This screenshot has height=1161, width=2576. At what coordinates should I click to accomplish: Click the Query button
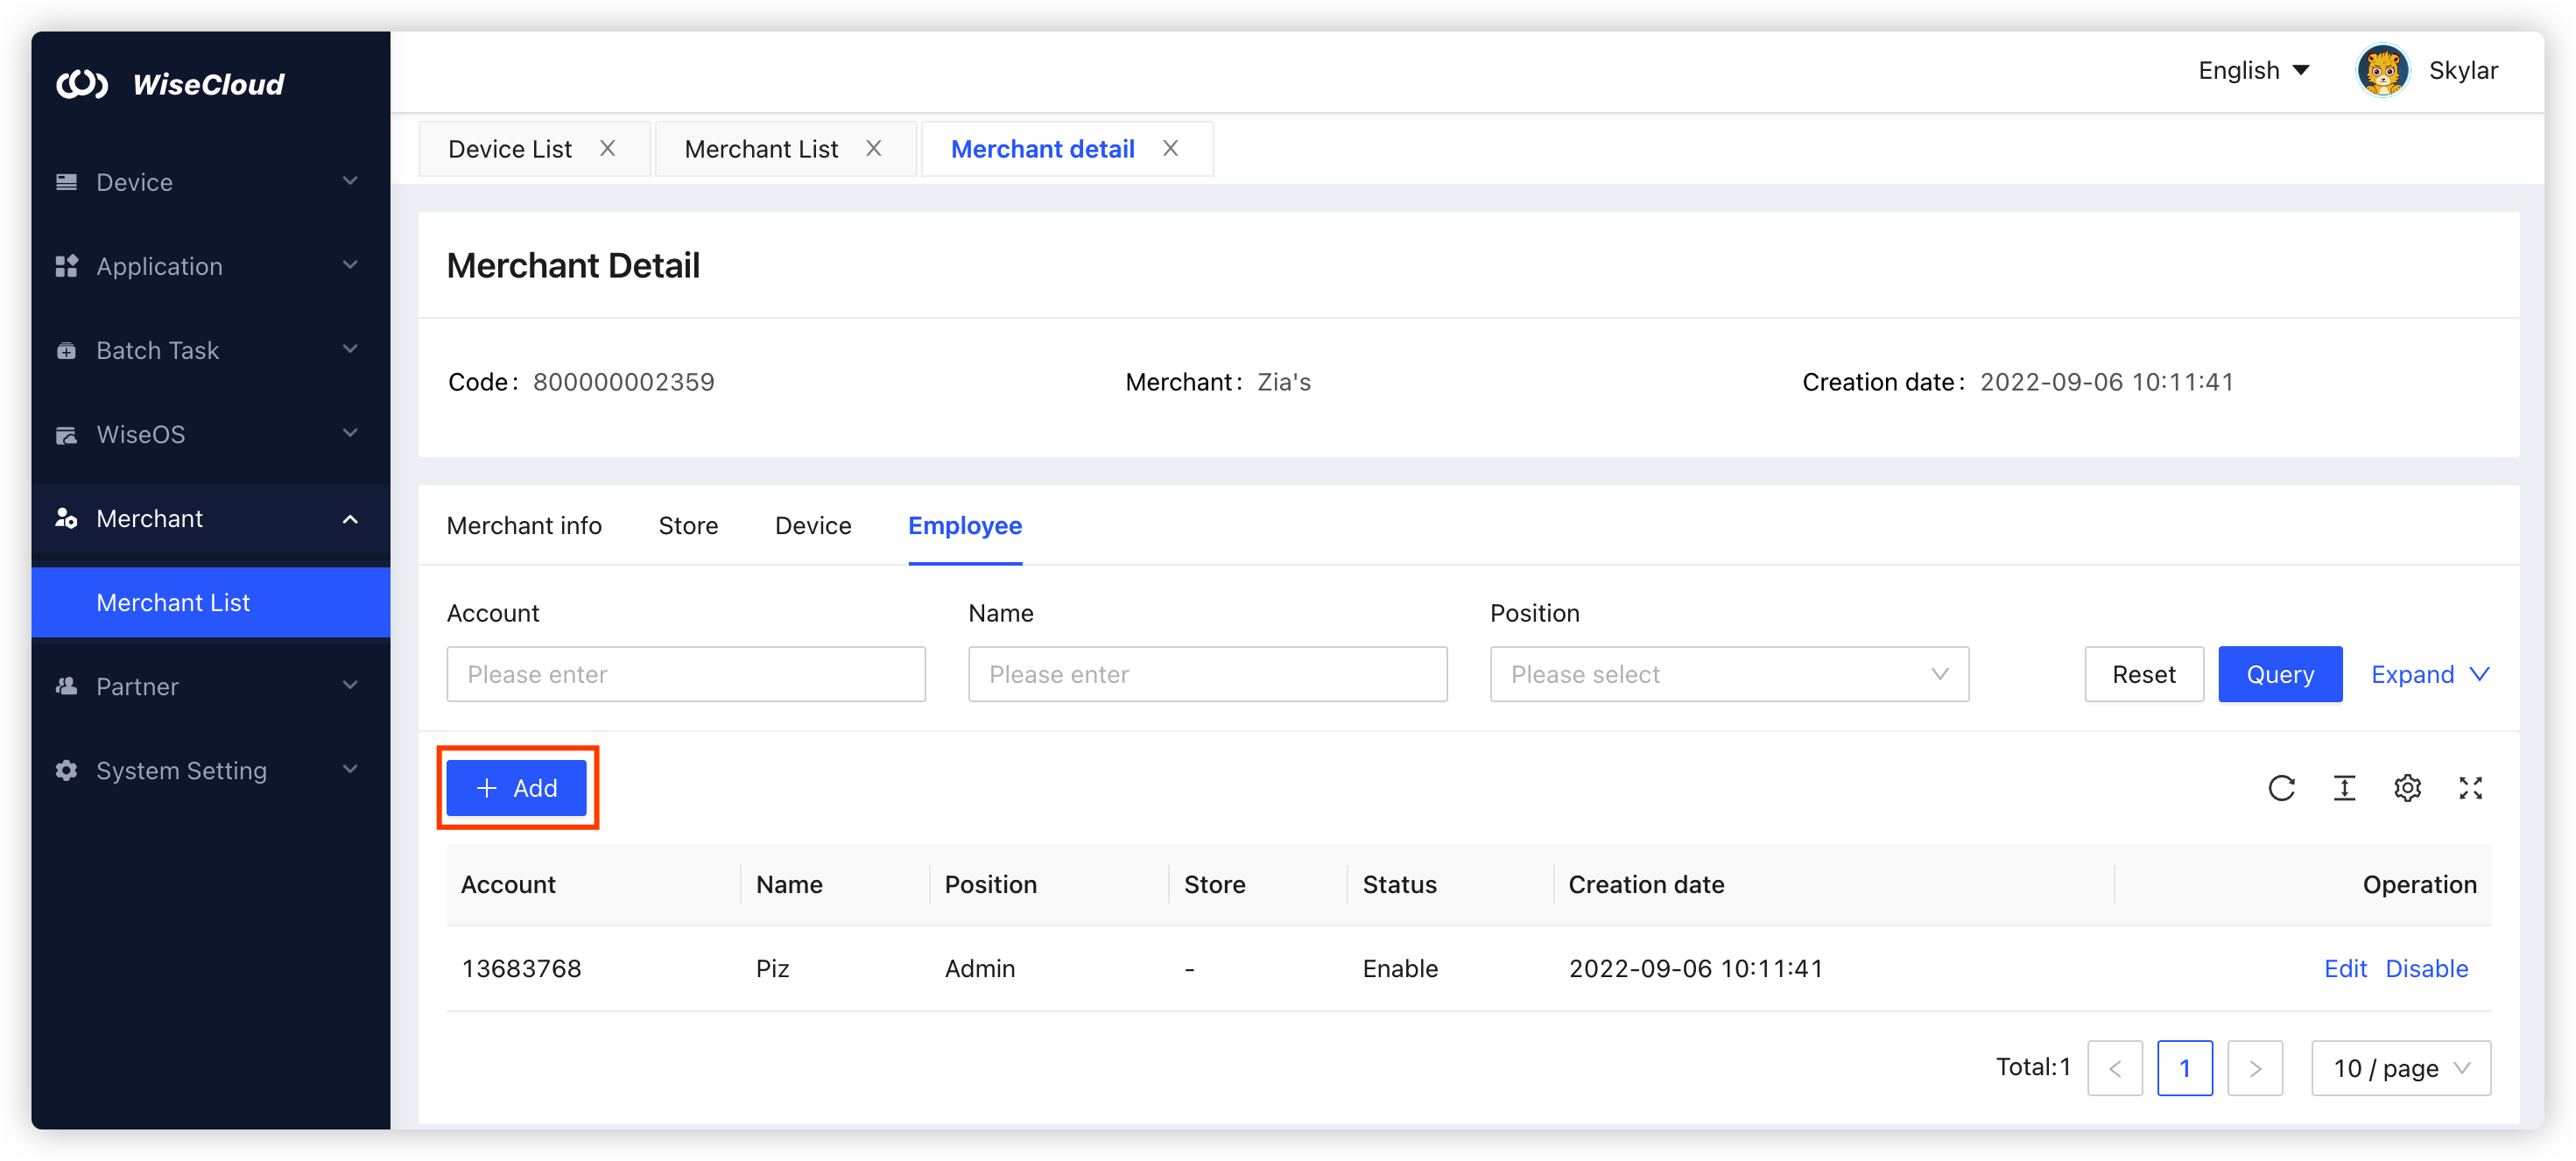(x=2279, y=674)
